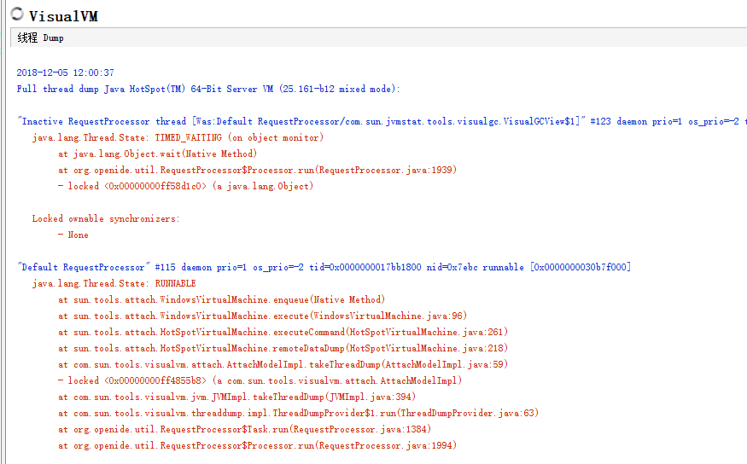Click the 'Full thread dump Java HotSpot' line
The image size is (747, 464).
coord(208,89)
